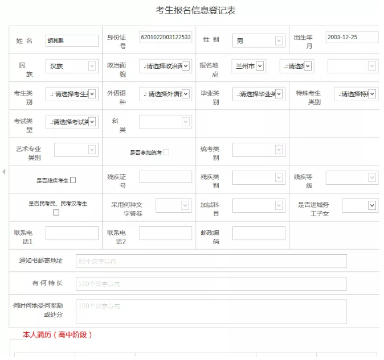Open the 性别 dropdown showing 男
This screenshot has width=384, height=360.
(x=258, y=40)
